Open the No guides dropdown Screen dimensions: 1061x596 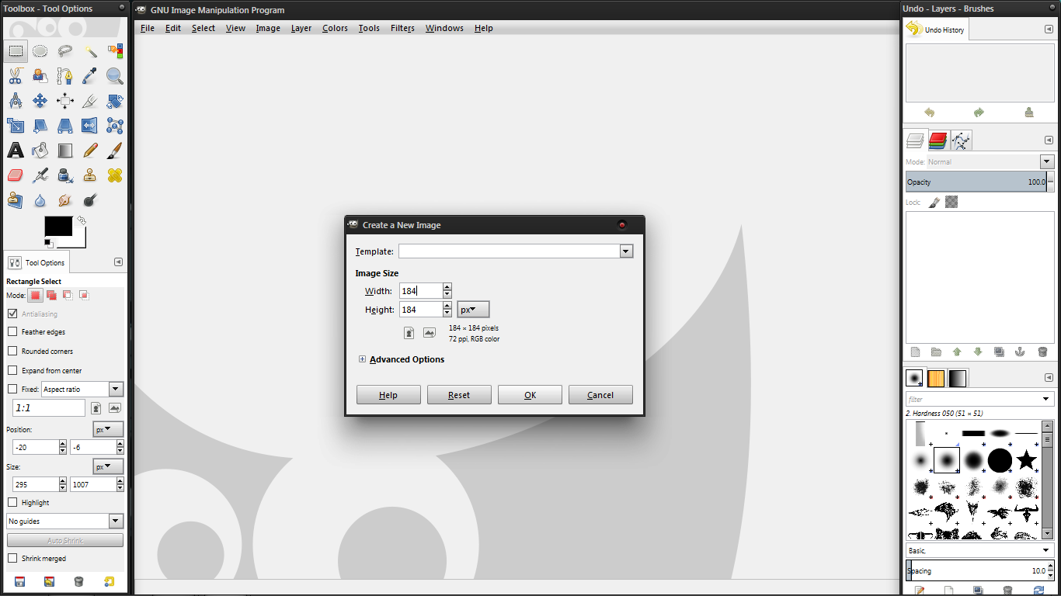click(x=65, y=521)
